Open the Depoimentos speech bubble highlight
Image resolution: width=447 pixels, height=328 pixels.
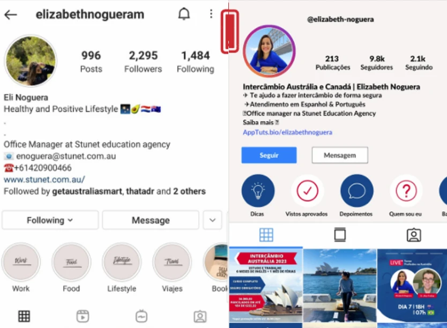[x=356, y=190]
